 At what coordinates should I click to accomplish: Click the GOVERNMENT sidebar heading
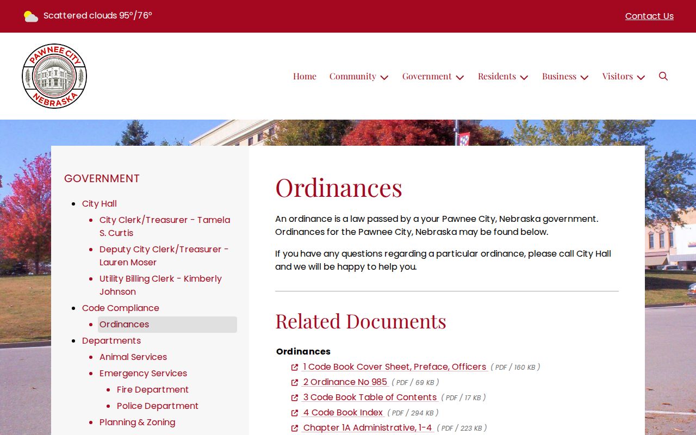coord(102,178)
